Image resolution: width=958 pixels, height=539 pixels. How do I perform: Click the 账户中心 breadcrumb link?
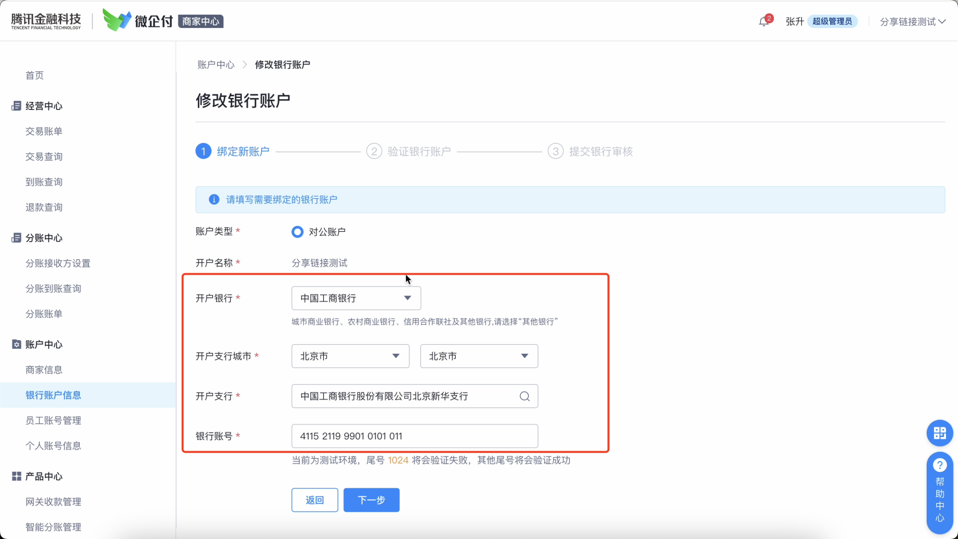[216, 64]
